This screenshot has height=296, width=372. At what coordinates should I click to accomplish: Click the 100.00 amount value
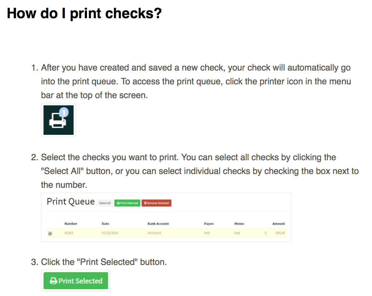280,233
